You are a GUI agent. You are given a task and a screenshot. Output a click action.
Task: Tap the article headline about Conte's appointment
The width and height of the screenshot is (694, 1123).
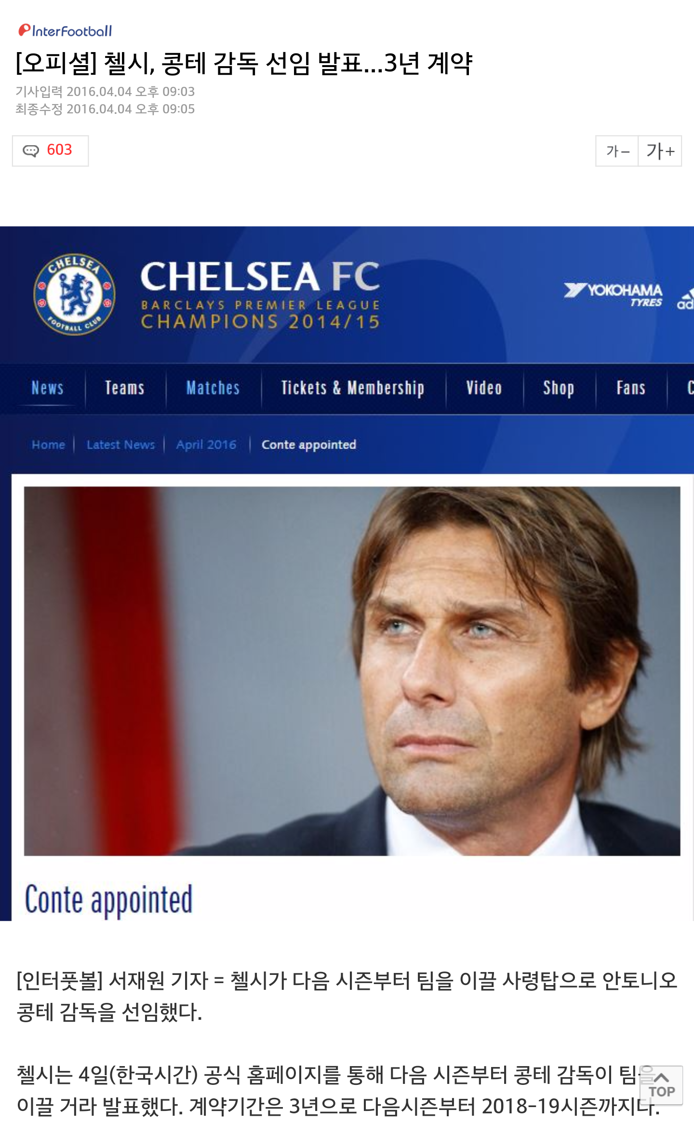coord(244,63)
